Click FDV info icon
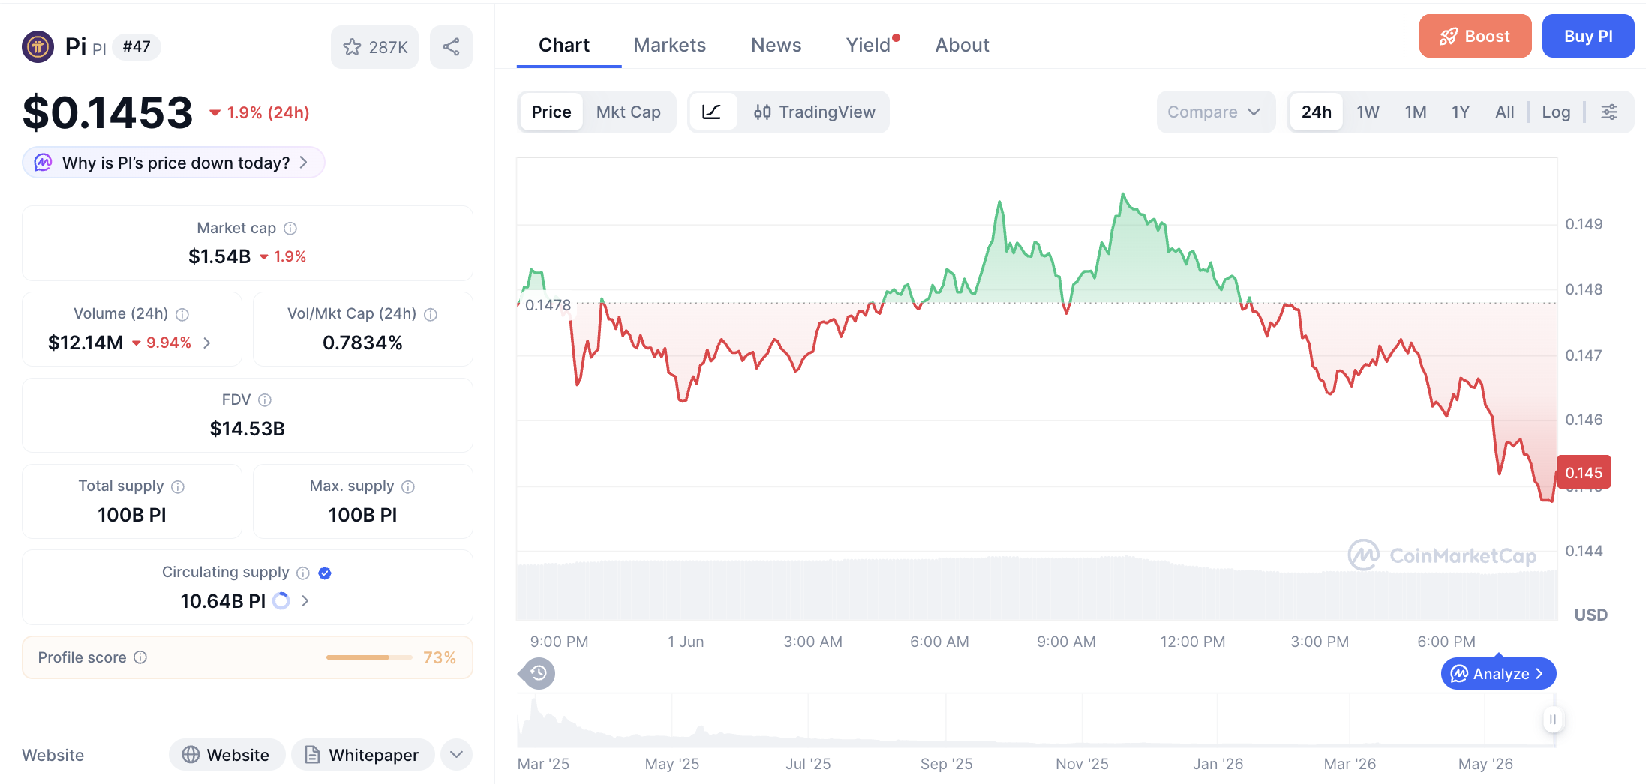The image size is (1646, 784). tap(265, 400)
